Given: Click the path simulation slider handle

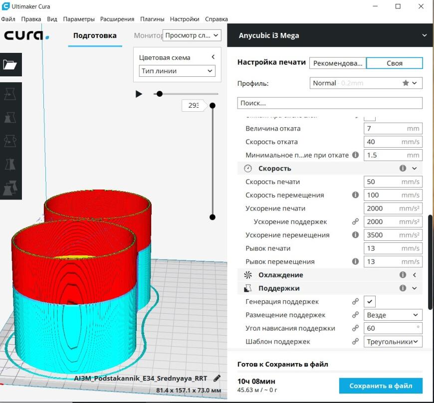Looking at the screenshot, I should point(160,94).
